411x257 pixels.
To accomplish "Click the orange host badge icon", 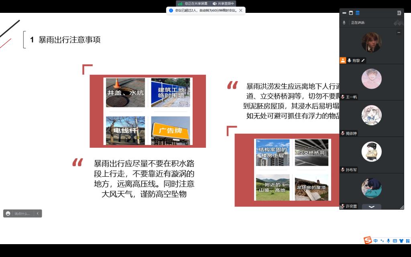I will click(x=343, y=60).
